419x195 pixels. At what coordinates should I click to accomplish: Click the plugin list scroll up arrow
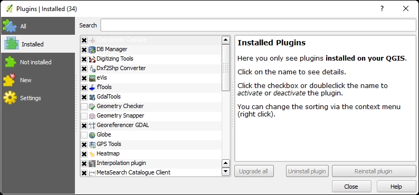pos(226,40)
